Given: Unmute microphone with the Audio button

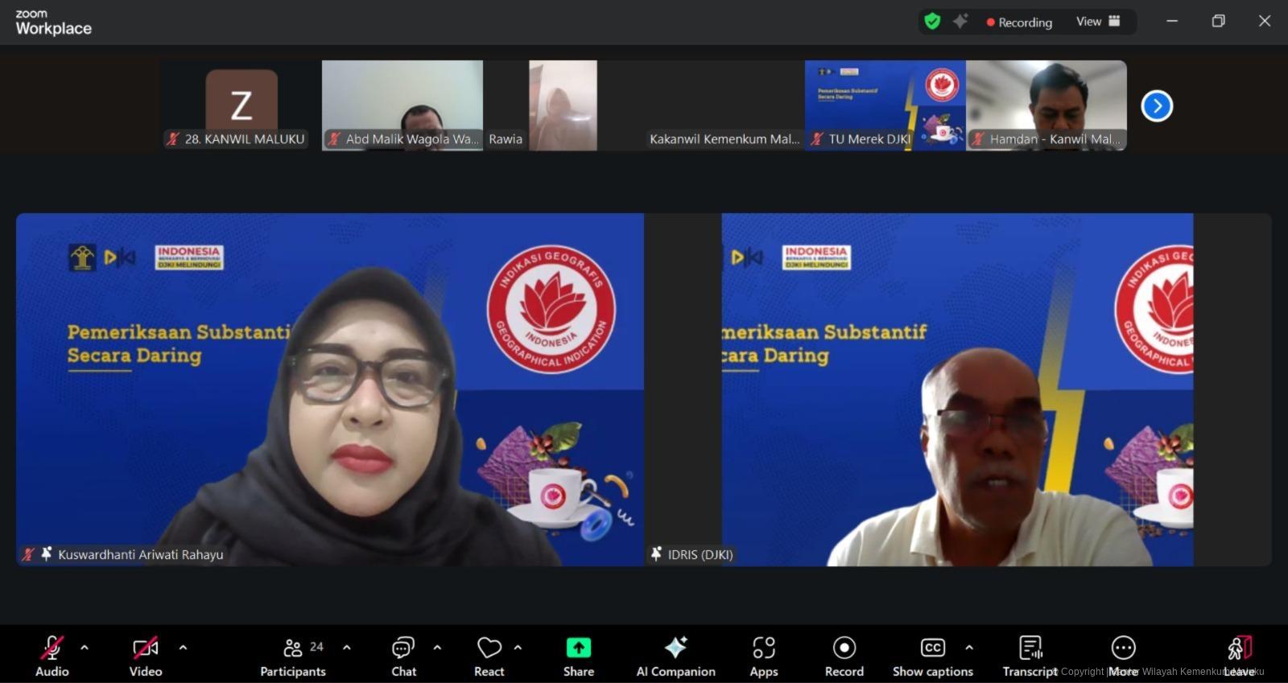Looking at the screenshot, I should click(52, 648).
